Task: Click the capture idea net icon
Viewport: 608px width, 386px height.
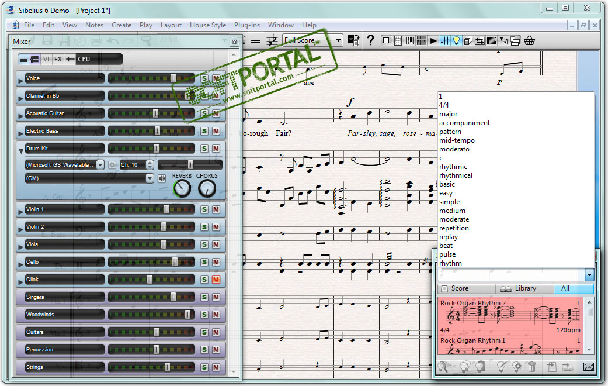Action: [443, 366]
